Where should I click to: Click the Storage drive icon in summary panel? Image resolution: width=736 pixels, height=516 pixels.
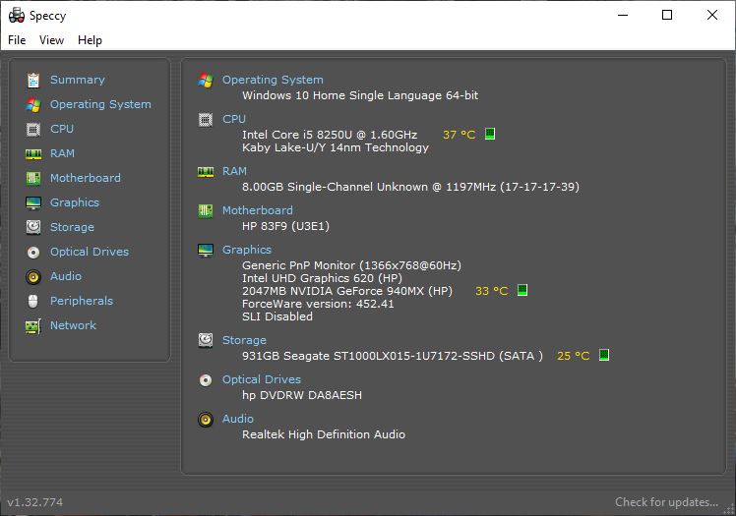pos(206,340)
